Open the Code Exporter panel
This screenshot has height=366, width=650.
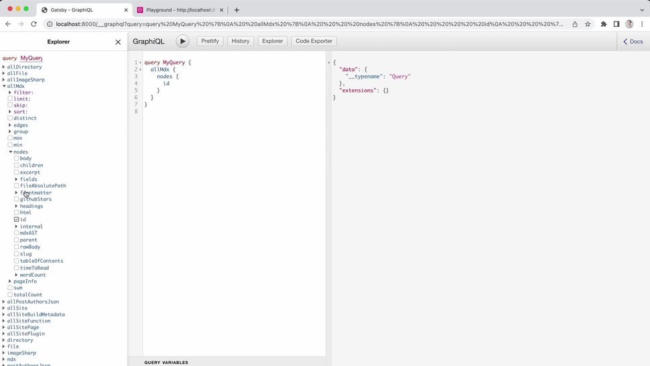coord(314,41)
